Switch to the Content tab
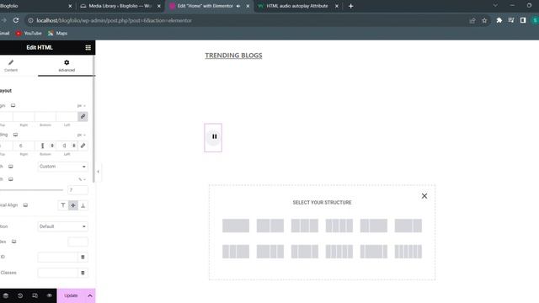Image resolution: width=539 pixels, height=303 pixels. (x=11, y=66)
